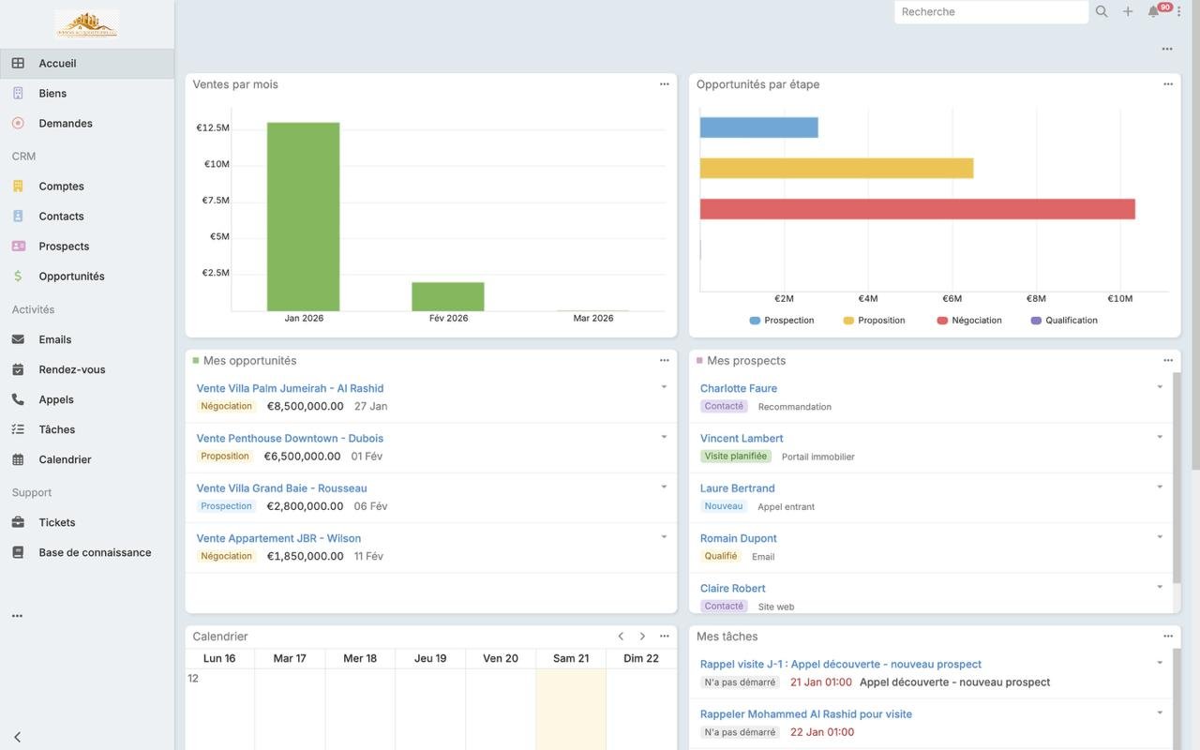Open task Rappeler Mohammed Al Rashid pour visite
The height and width of the screenshot is (750, 1200).
tap(805, 713)
